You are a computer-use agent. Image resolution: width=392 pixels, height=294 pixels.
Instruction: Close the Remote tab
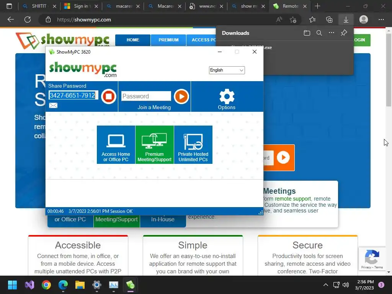305,6
